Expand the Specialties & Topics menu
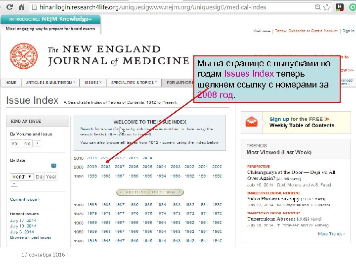Image resolution: width=356 pixels, height=267 pixels. 134,83
